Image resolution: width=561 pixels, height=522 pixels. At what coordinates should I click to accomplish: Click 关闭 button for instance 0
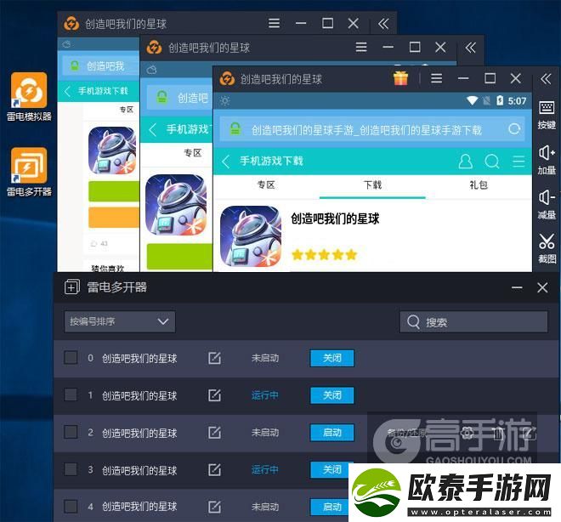coord(332,358)
